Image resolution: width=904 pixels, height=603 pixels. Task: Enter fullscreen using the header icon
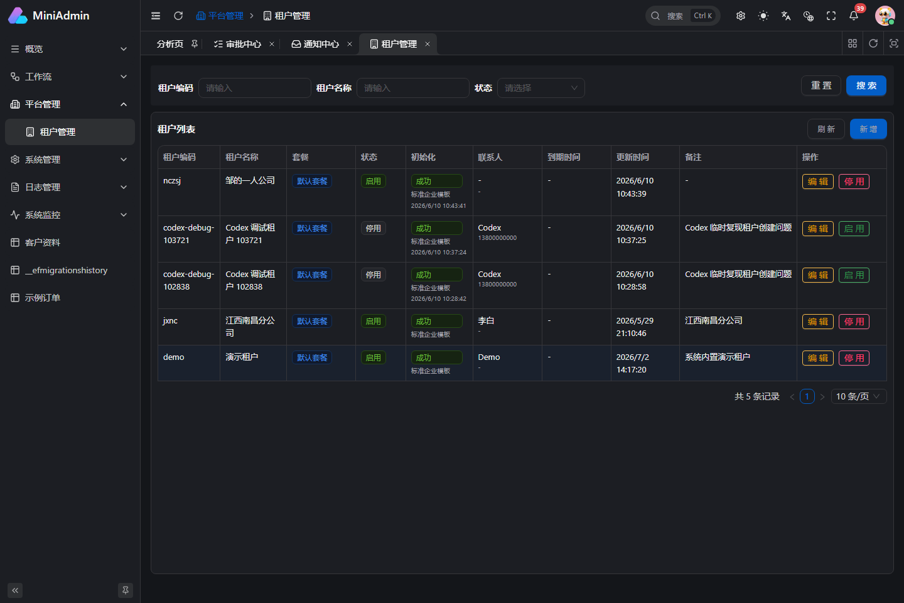coord(831,16)
